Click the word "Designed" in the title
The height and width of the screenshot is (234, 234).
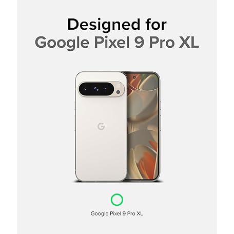point(104,25)
